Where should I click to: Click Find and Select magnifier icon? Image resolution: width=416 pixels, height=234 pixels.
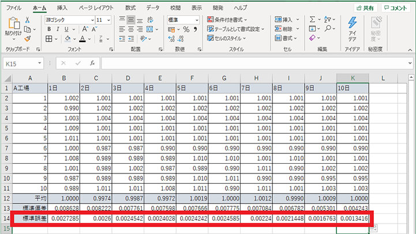[x=328, y=28]
